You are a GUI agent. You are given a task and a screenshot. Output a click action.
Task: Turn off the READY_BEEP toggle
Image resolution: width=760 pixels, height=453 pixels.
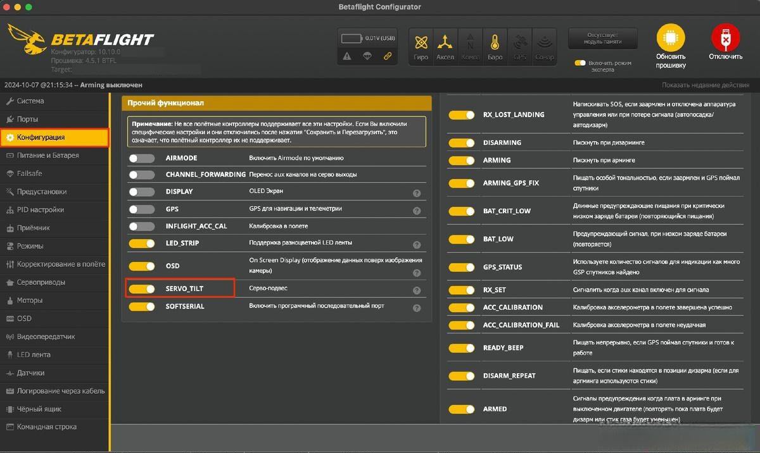point(462,348)
